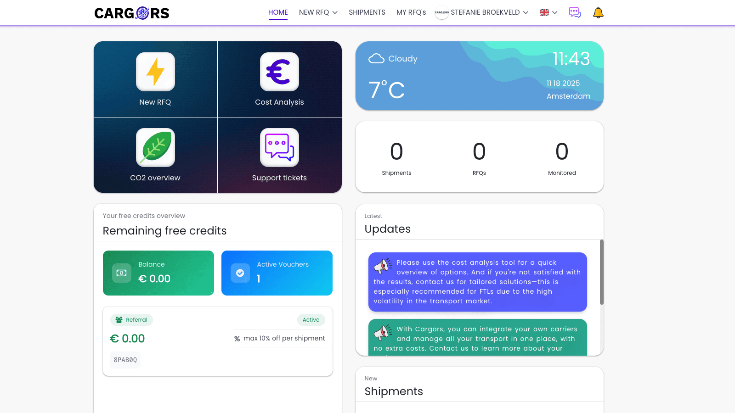
Task: Click the Balance card
Action: click(x=158, y=273)
